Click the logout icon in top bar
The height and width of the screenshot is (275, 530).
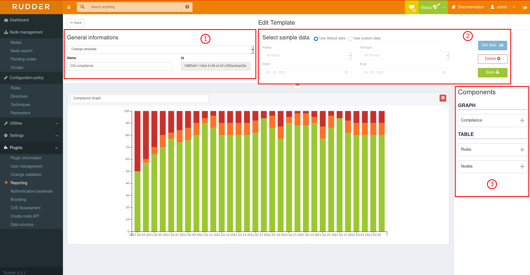[x=525, y=7]
